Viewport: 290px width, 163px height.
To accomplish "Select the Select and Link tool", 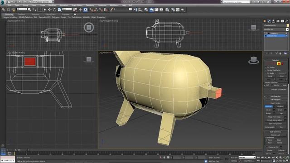I will pyautogui.click(x=3, y=10).
